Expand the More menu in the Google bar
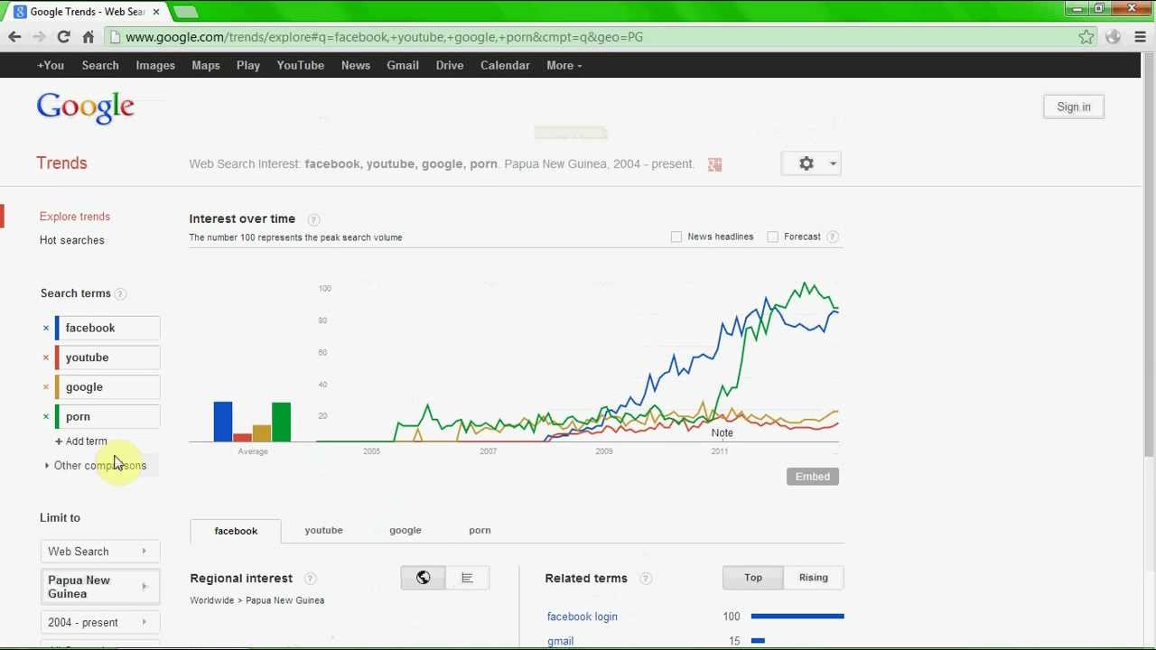The width and height of the screenshot is (1156, 650). 564,65
